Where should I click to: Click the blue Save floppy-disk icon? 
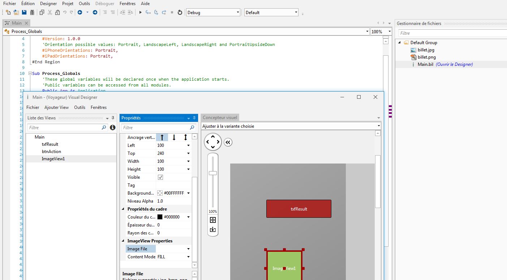[x=24, y=12]
